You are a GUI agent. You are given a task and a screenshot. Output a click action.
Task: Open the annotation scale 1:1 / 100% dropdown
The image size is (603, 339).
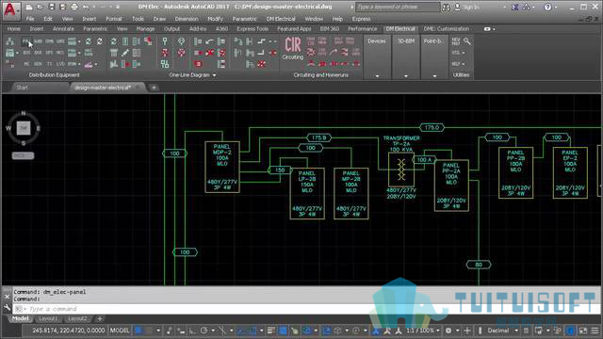click(x=423, y=331)
